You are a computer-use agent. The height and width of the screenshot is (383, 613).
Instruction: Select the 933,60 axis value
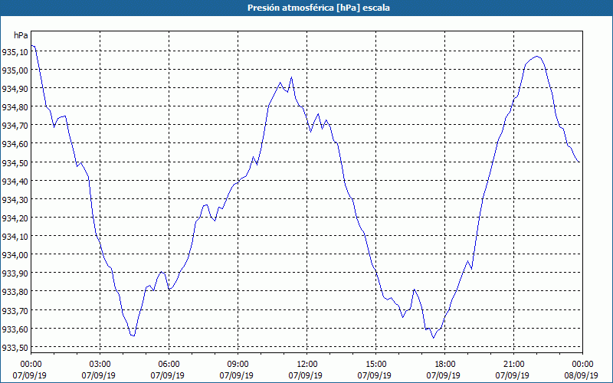click(15, 329)
